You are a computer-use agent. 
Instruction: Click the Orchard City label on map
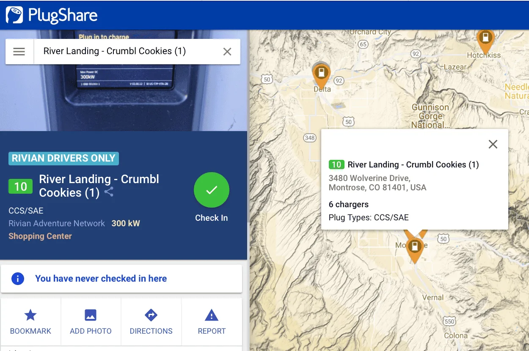370,32
